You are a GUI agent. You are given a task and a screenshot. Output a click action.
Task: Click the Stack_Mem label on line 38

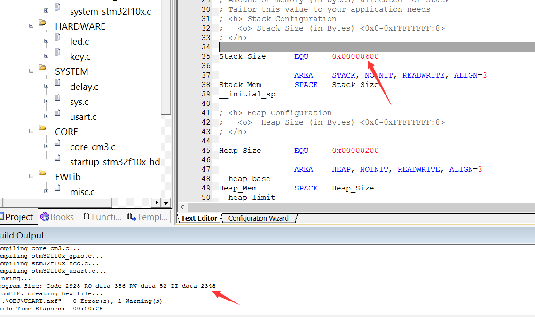(240, 85)
